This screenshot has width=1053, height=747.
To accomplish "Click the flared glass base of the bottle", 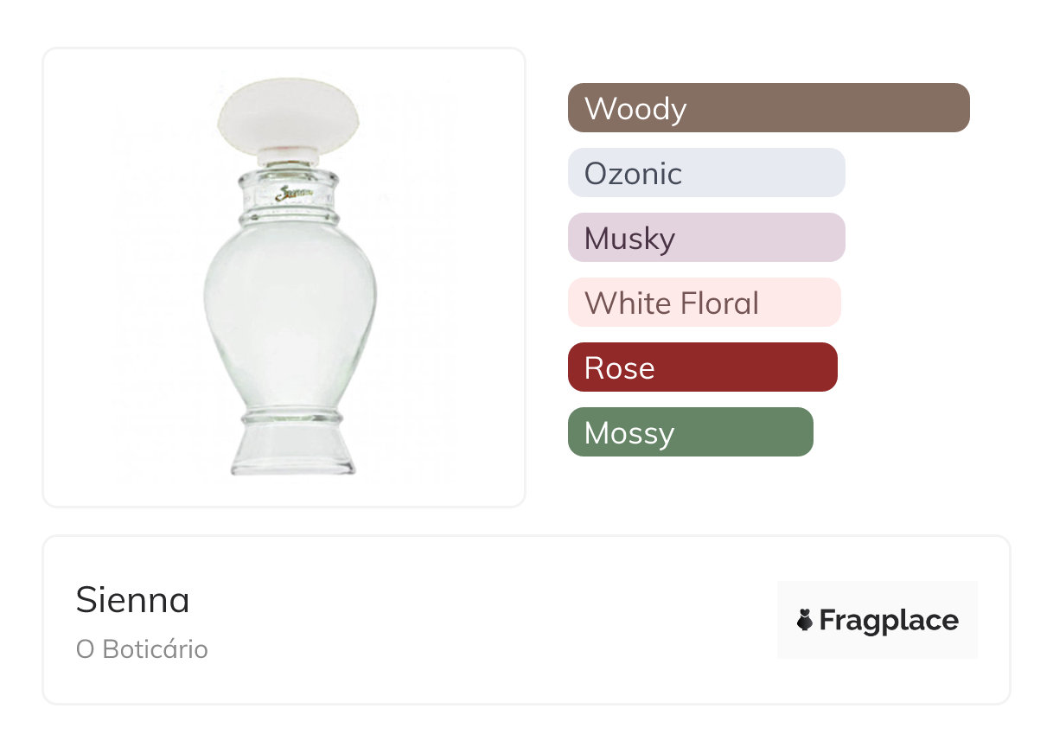I will pyautogui.click(x=292, y=450).
